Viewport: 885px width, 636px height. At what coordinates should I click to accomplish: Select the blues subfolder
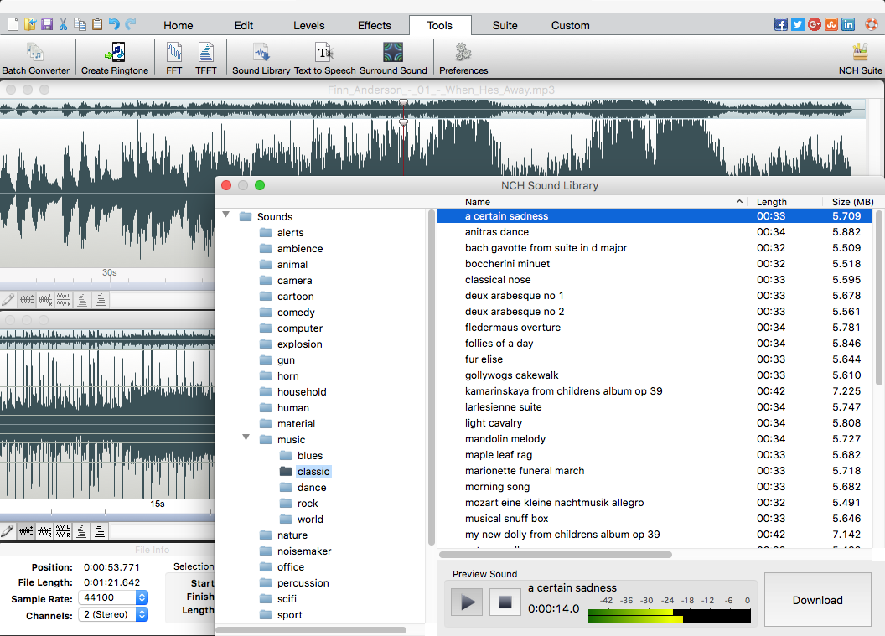point(302,455)
